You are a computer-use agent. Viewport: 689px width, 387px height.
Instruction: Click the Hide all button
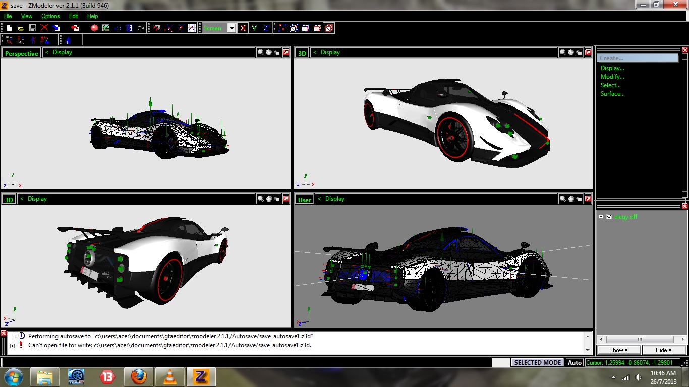pyautogui.click(x=664, y=350)
